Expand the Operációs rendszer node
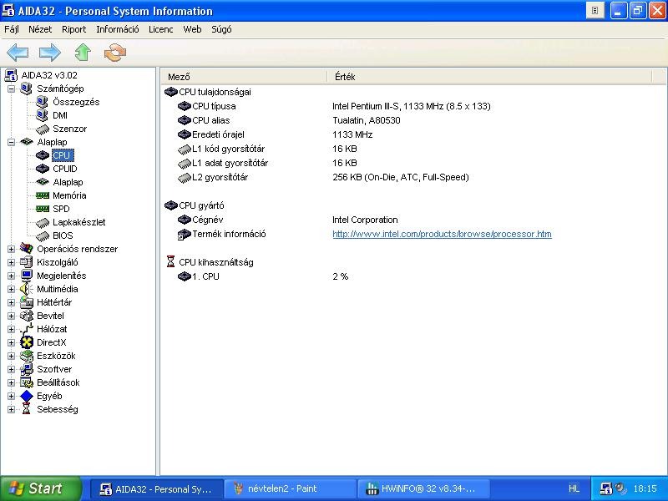This screenshot has height=501, width=668. point(11,249)
